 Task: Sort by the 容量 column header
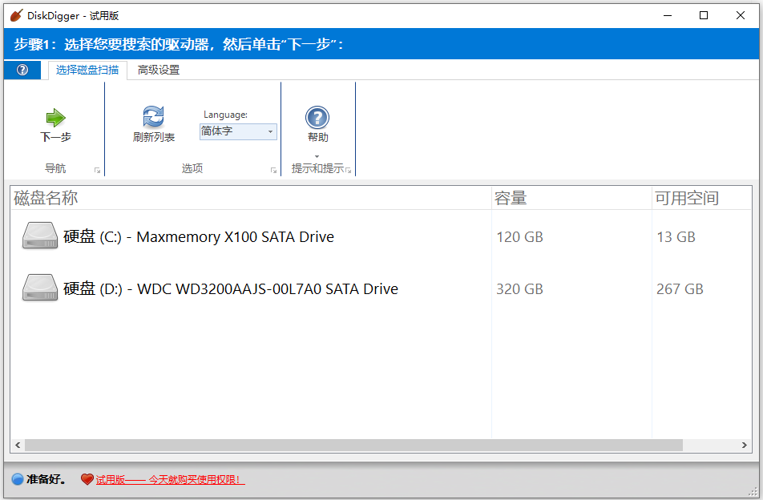pos(571,198)
